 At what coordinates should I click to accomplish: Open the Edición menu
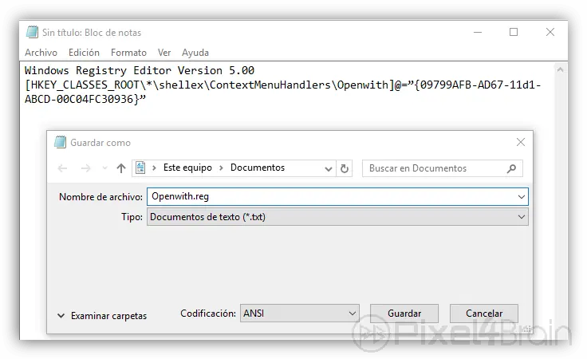click(84, 53)
